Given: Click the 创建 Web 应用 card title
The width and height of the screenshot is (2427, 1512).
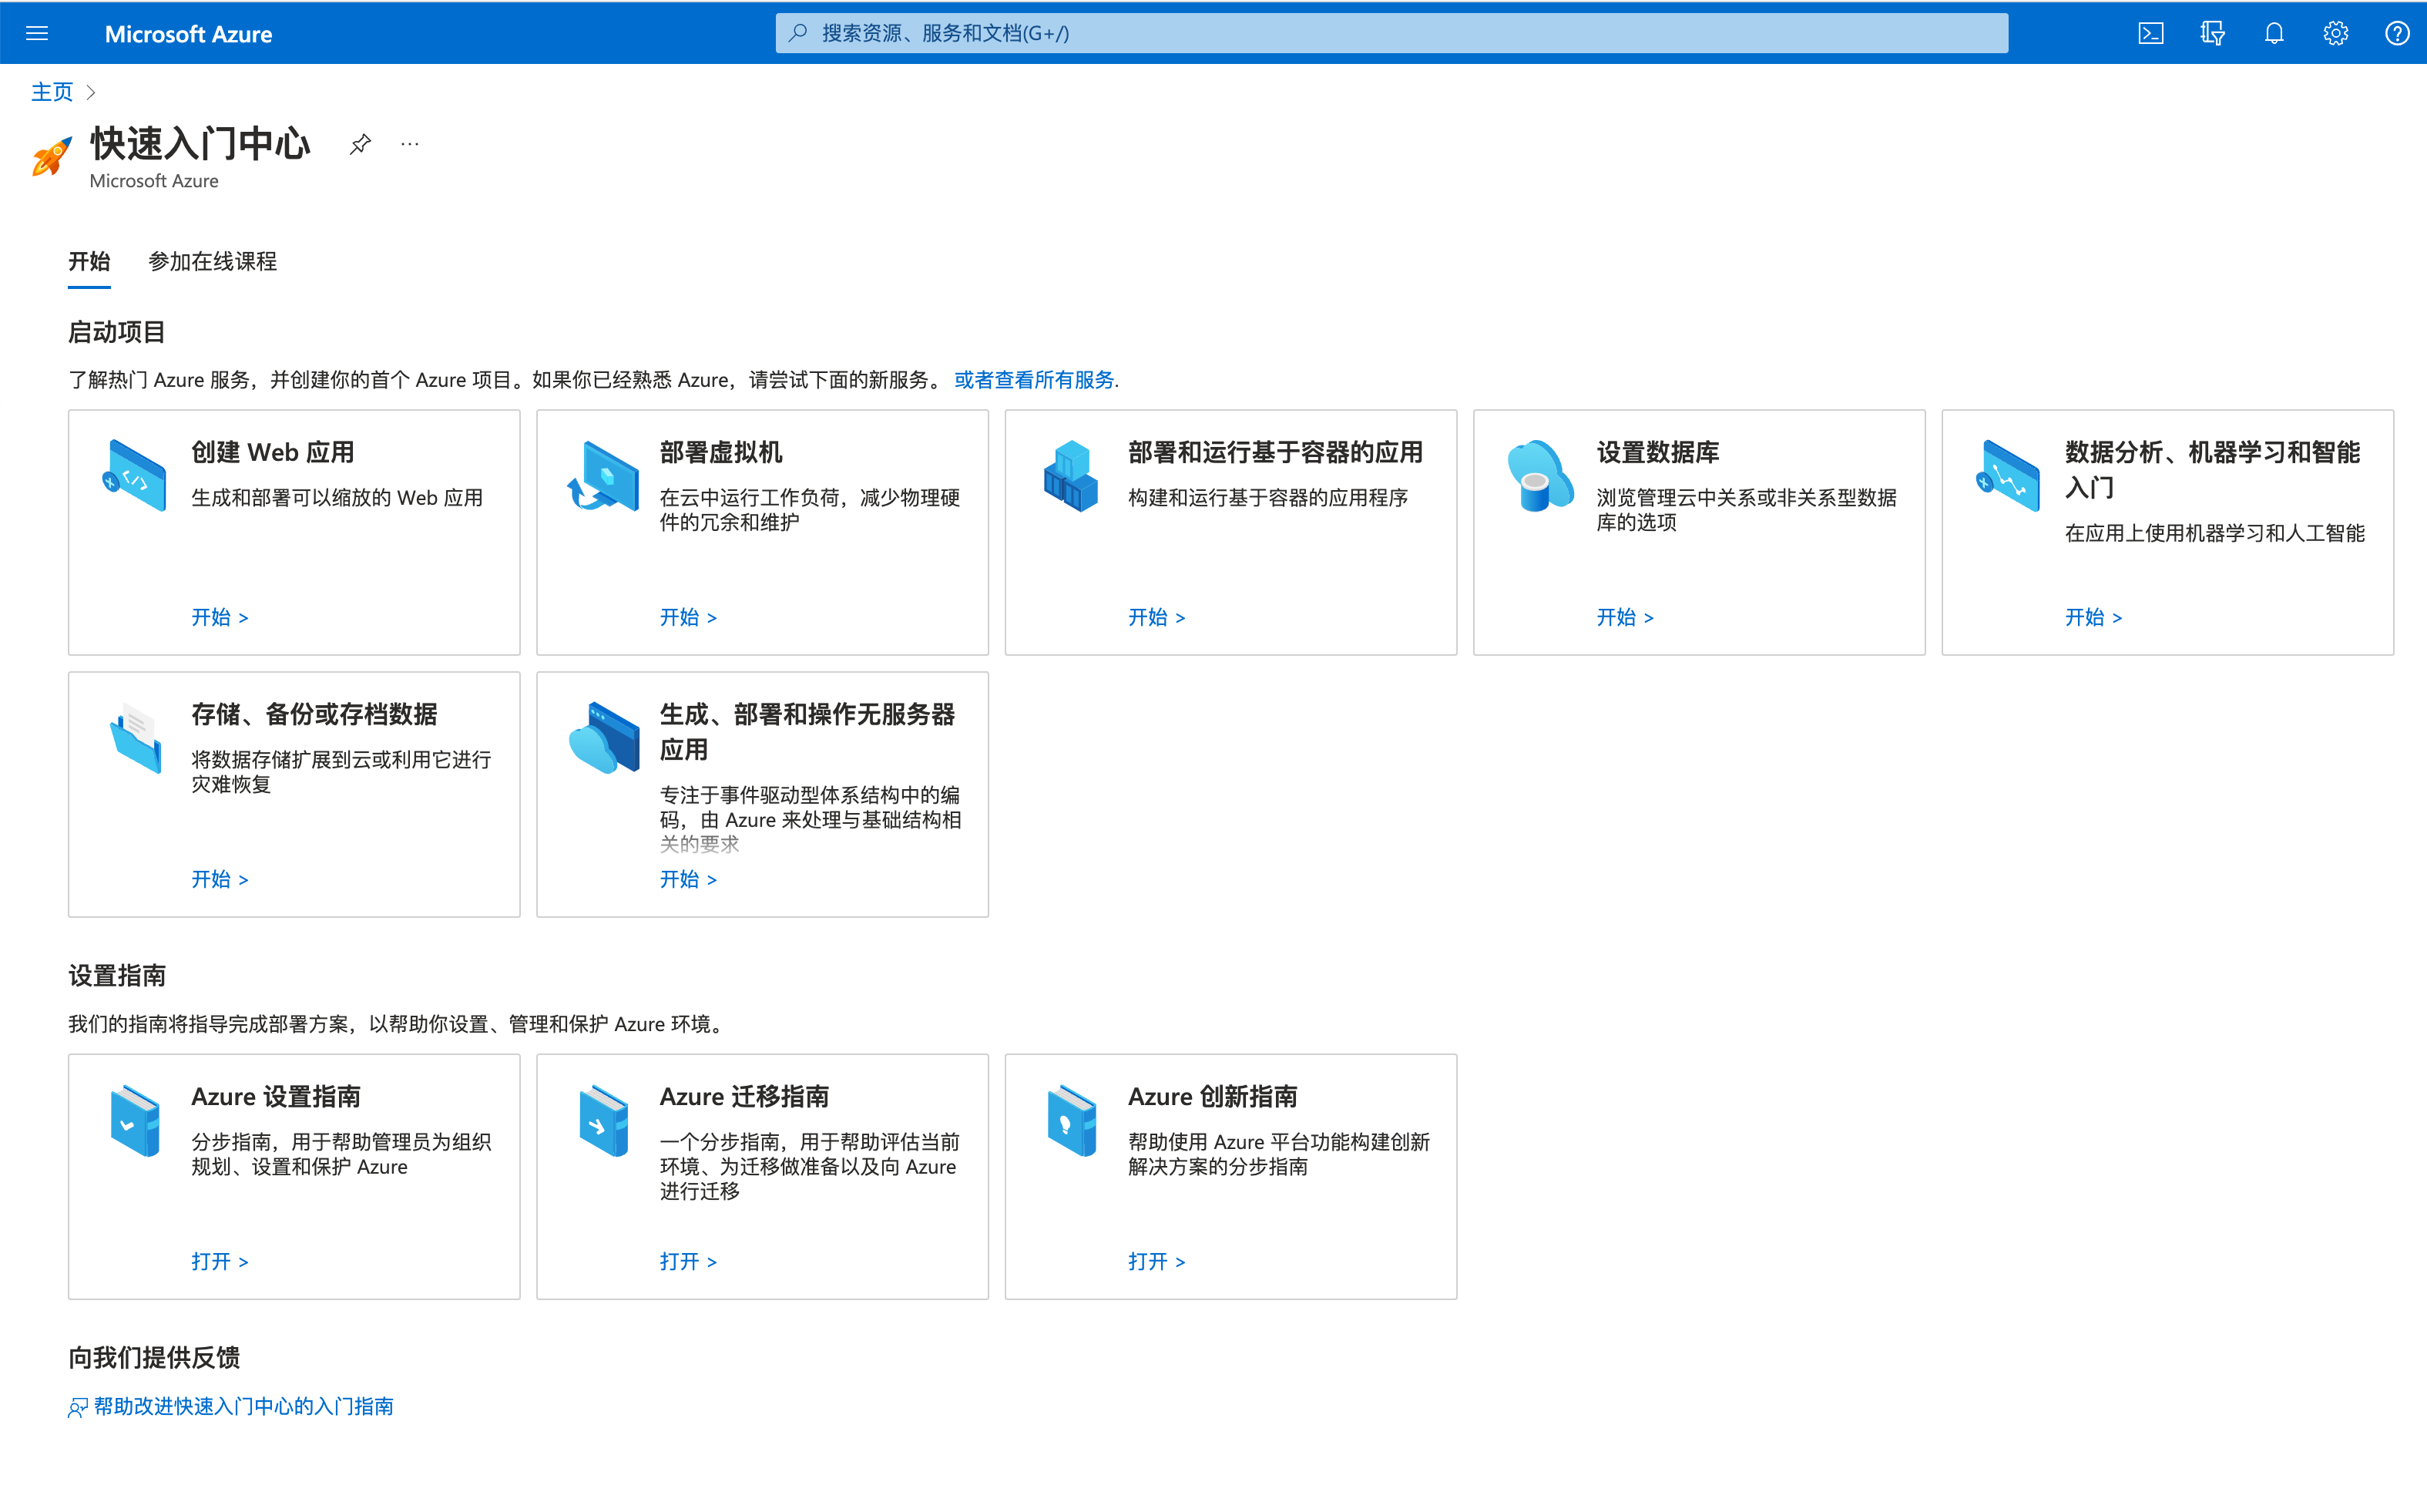Looking at the screenshot, I should point(273,452).
